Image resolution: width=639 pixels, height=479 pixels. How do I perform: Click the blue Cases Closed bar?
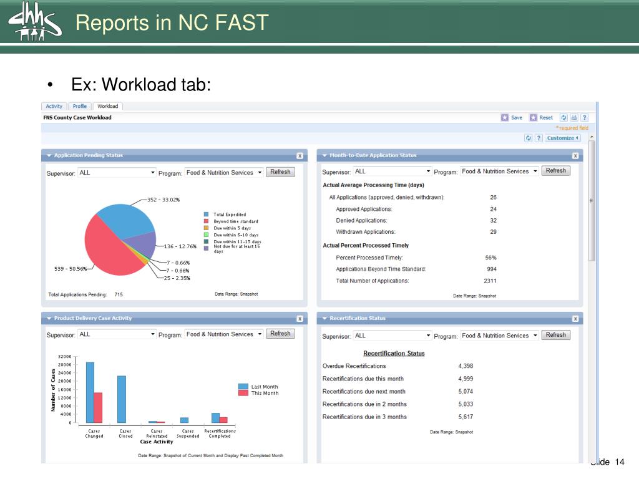point(122,399)
